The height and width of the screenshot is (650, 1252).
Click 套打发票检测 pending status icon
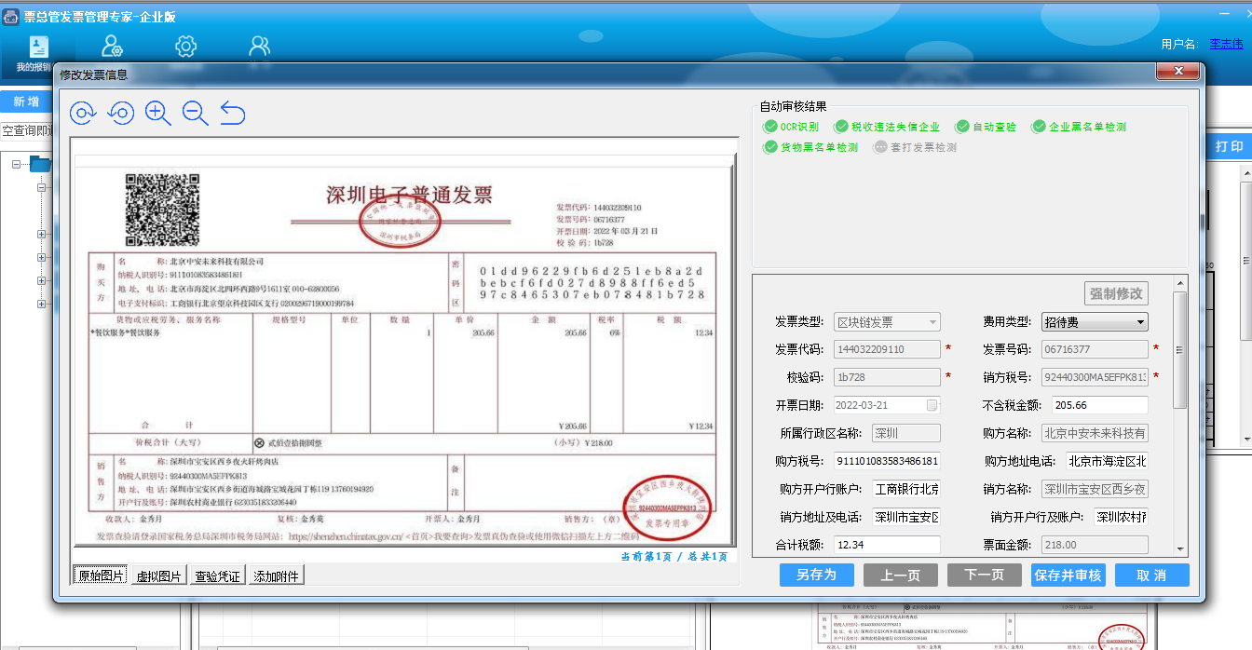click(x=880, y=147)
